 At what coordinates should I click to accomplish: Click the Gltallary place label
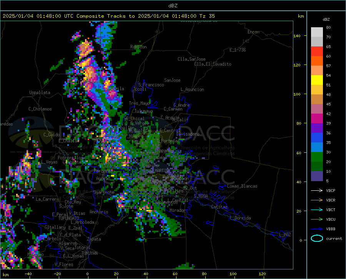click(55, 227)
